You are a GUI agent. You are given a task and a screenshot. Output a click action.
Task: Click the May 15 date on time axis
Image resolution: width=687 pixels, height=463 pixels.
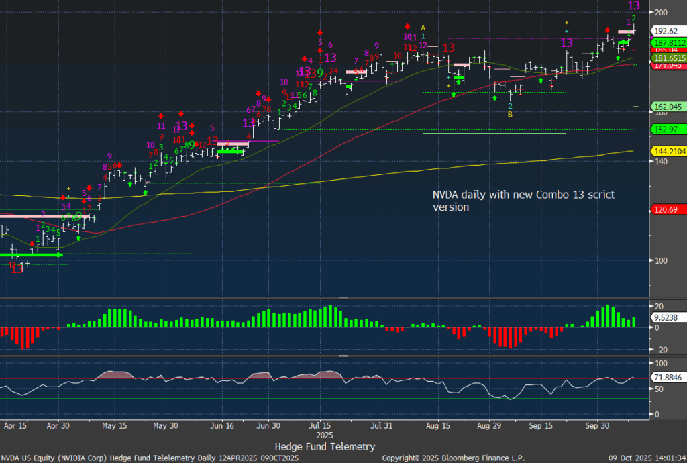(115, 425)
